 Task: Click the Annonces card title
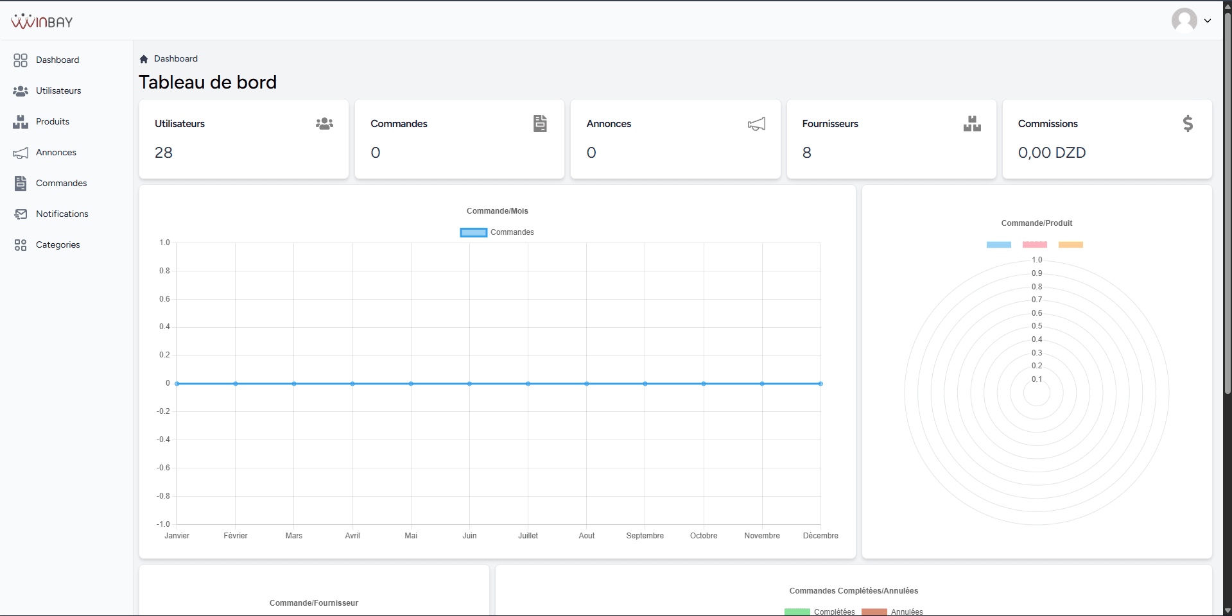tap(609, 124)
